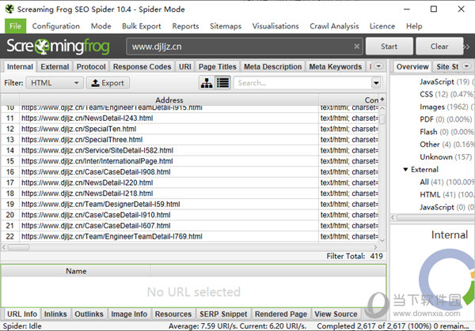The width and height of the screenshot is (475, 331).
Task: Select the Page Titles tab
Action: click(217, 66)
